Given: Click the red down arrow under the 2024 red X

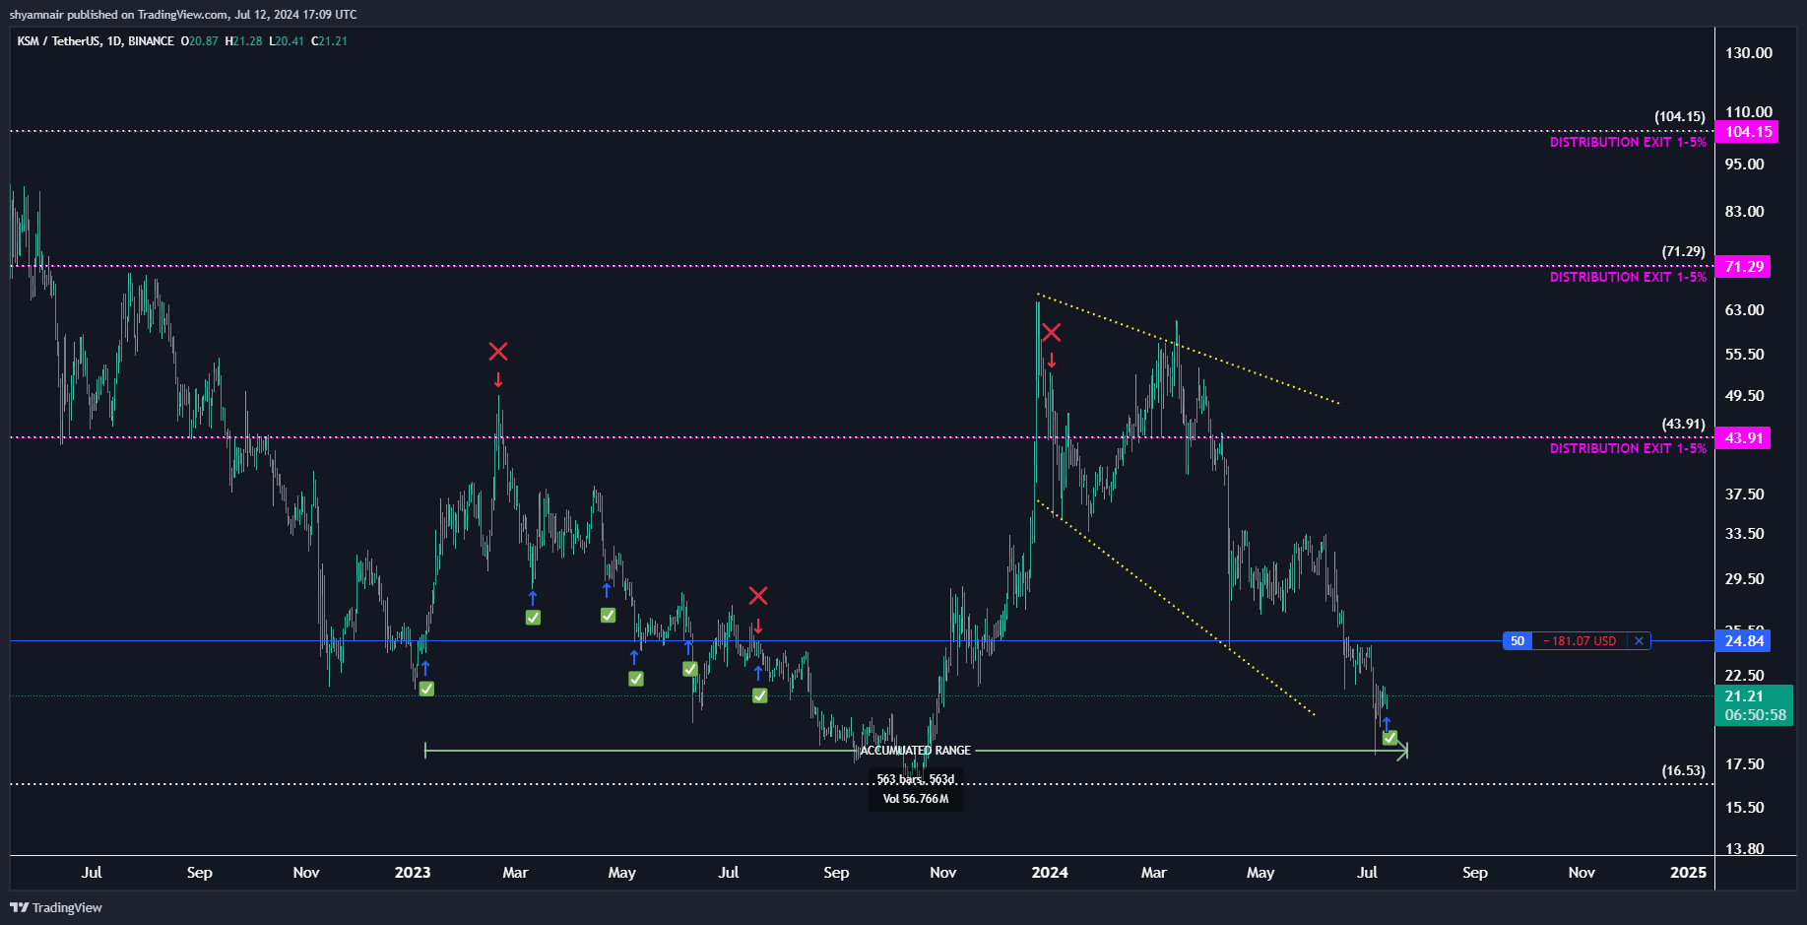Looking at the screenshot, I should (x=1052, y=361).
